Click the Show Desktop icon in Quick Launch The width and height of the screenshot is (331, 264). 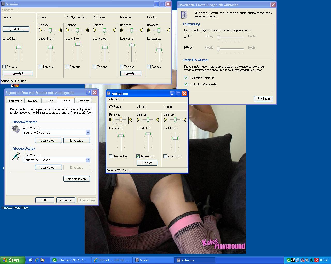coord(31,260)
